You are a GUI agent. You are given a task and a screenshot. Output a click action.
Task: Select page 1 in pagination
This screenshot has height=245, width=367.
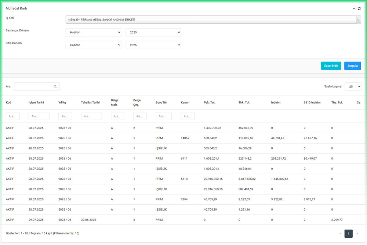(349, 233)
